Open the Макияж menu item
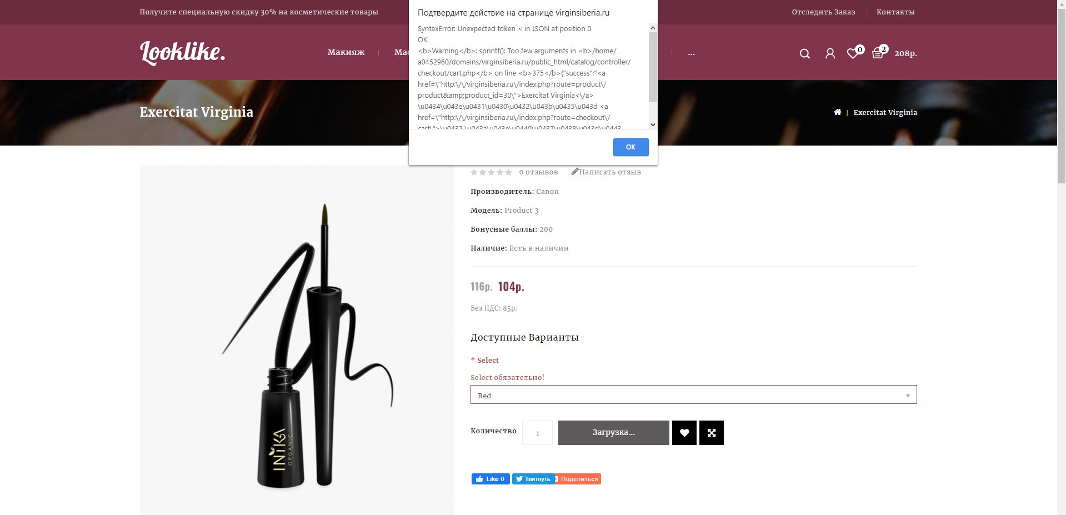1066x515 pixels. (x=346, y=53)
